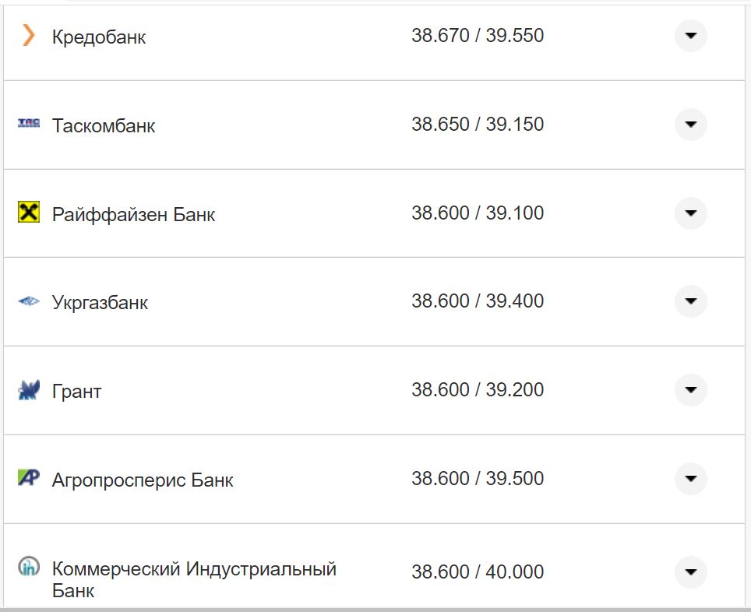Open the Укргазбанк name link
751x612 pixels.
pyautogui.click(x=100, y=302)
